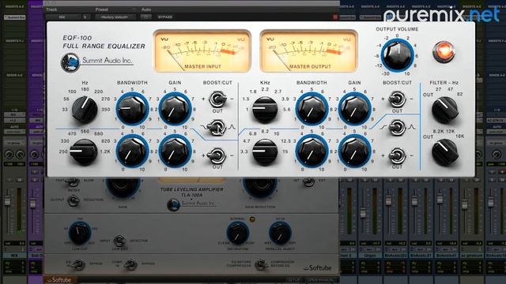
Task: Click the Master Output VU meter
Action: pos(309,51)
